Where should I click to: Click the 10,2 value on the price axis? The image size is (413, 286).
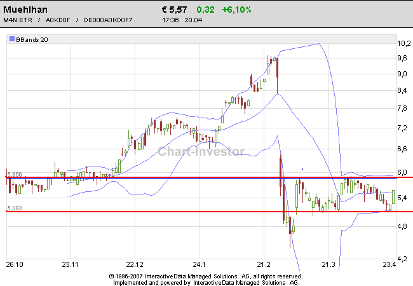pos(403,44)
